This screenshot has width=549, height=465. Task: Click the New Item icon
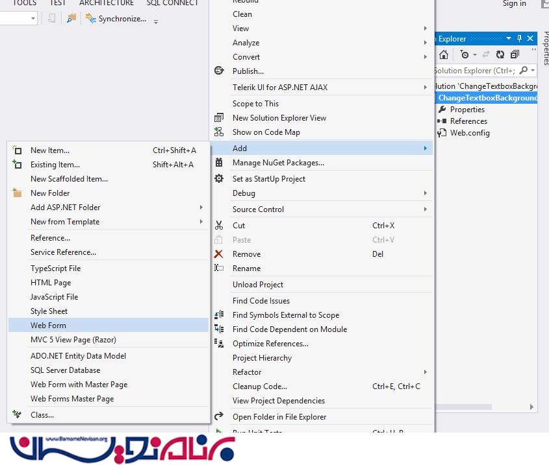(17, 150)
